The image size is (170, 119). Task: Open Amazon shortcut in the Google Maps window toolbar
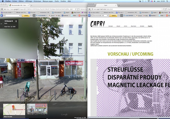(52, 15)
